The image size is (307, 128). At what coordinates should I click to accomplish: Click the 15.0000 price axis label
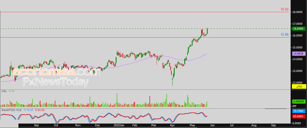click(297, 47)
